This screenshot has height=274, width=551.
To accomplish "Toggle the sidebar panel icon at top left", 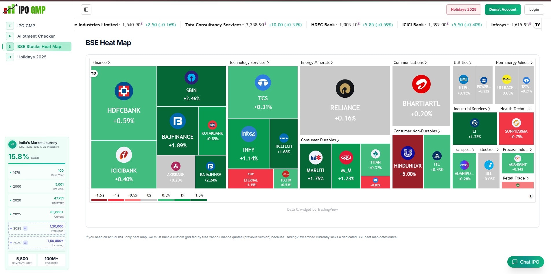I will pos(86,9).
